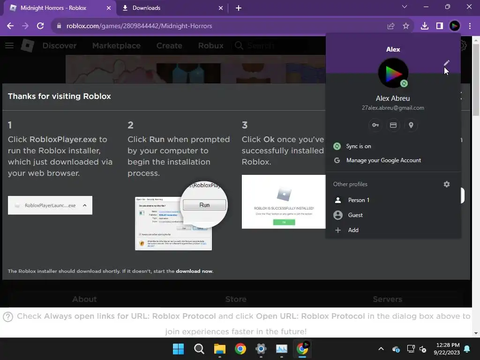Select the About tab
Screen dimensions: 480x360
(84, 299)
